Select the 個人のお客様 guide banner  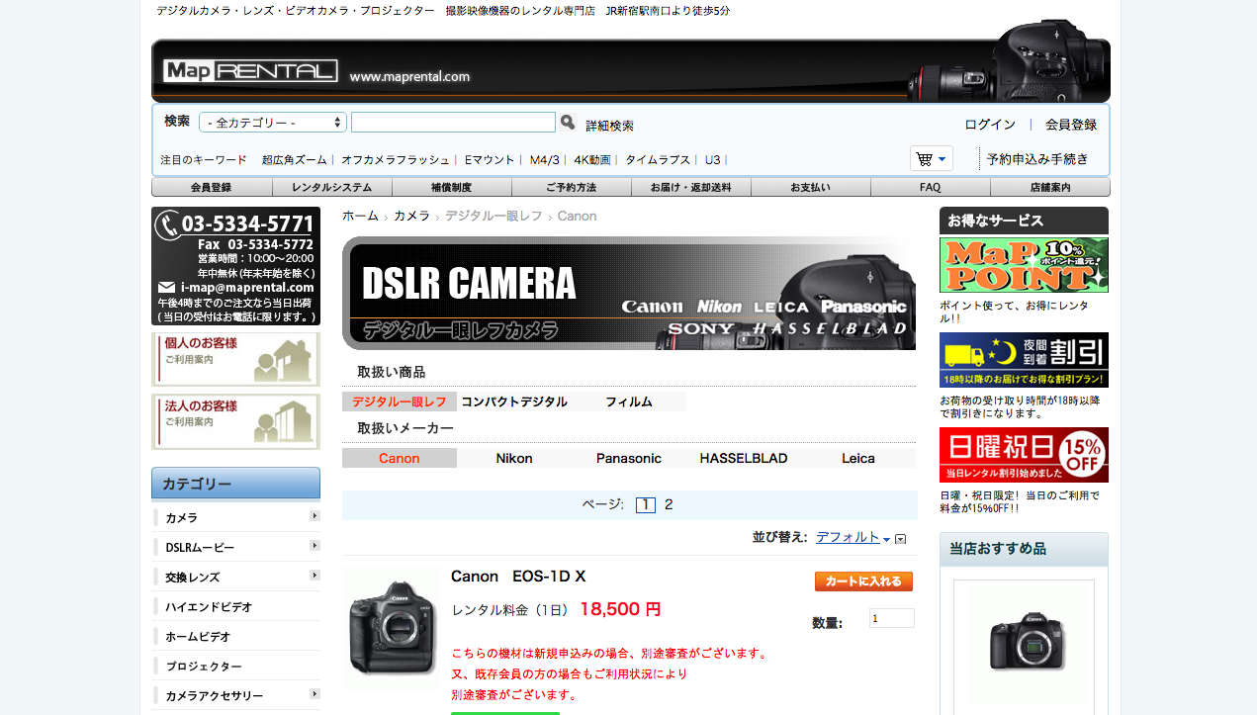click(235, 359)
